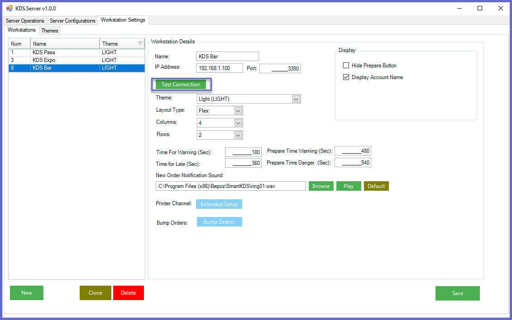The width and height of the screenshot is (512, 320).
Task: Toggle the Hide Prepare Button checkbox
Action: (x=346, y=66)
